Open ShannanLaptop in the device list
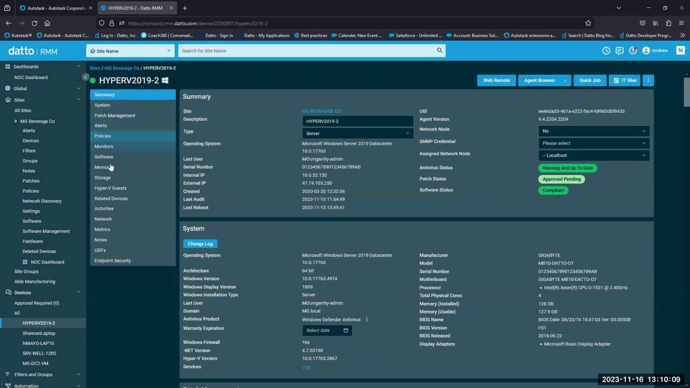 click(x=39, y=333)
